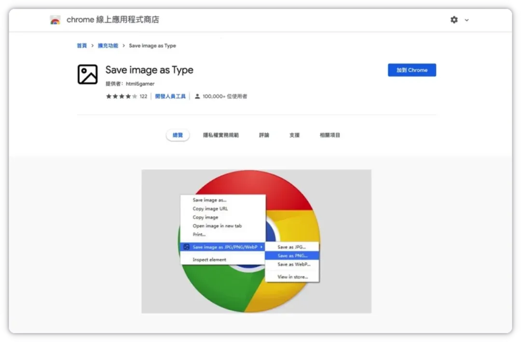
Task: Click chrome 線上應用程式商店 header title
Action: tap(112, 20)
